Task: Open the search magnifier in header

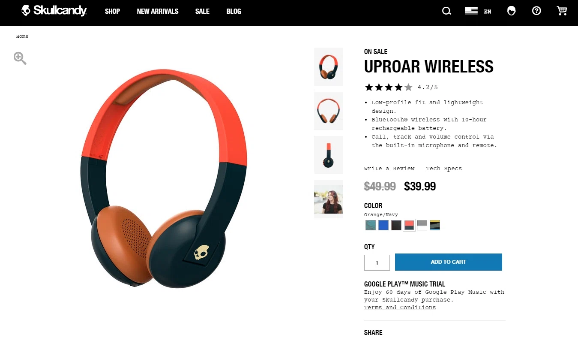Action: point(446,11)
